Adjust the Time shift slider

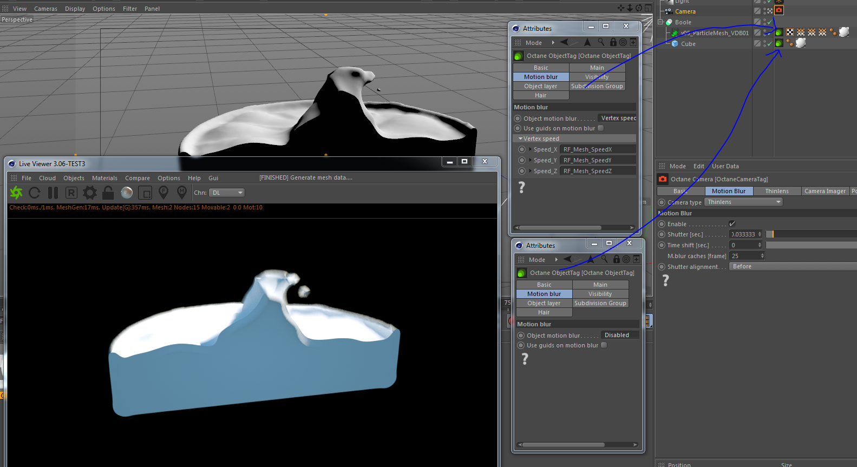(x=812, y=245)
